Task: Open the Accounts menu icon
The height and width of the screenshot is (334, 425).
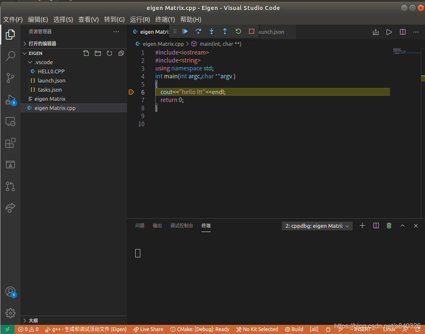Action: (10, 292)
